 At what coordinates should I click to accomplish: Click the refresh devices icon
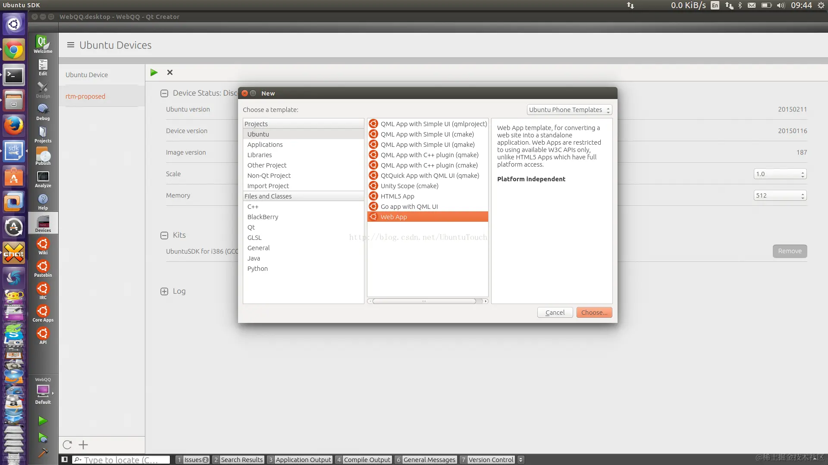point(67,445)
